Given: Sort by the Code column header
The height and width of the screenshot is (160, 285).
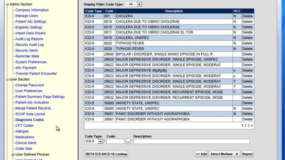Looking at the screenshot, I should coord(109,11).
